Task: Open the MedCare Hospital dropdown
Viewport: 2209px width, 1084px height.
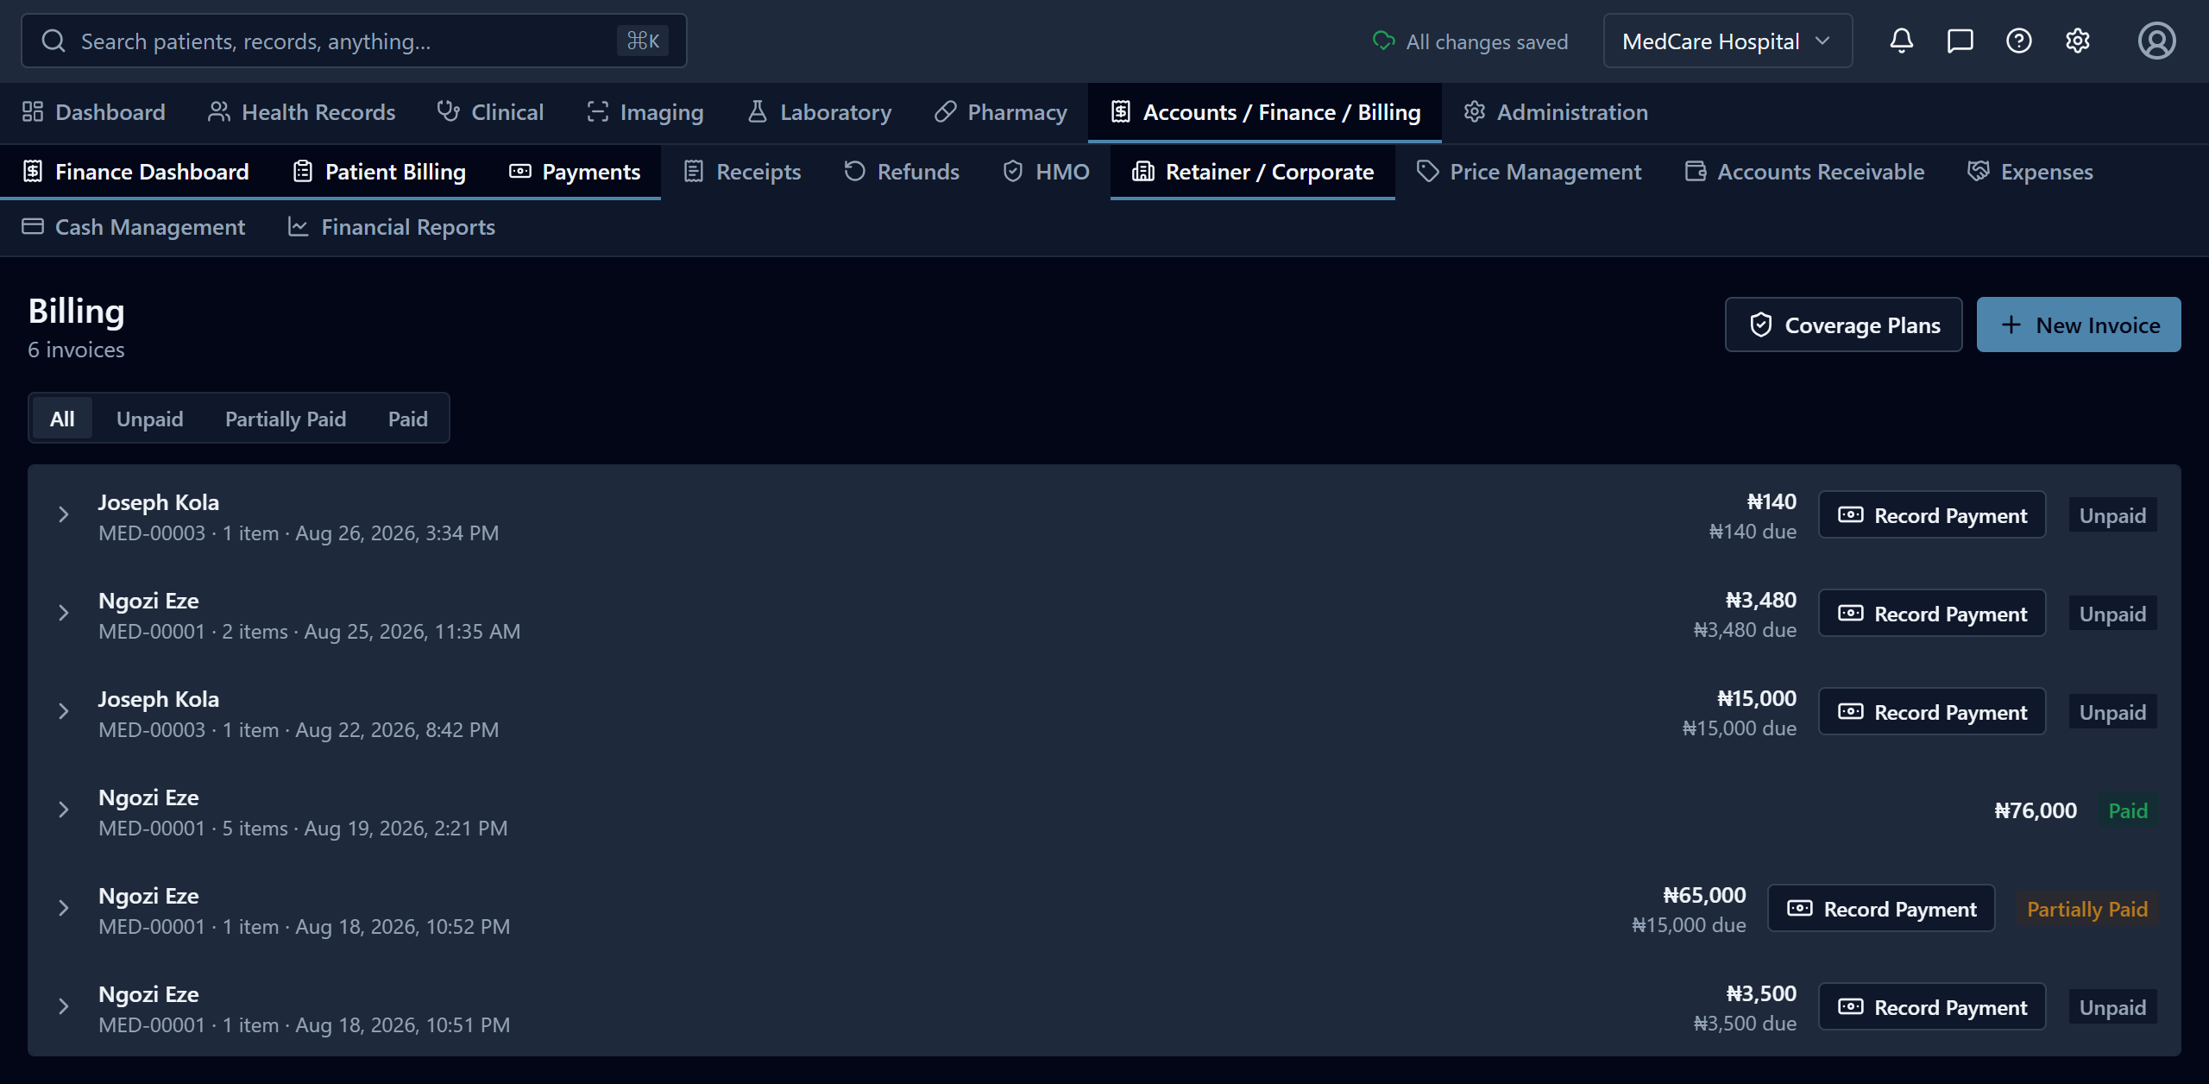Action: [x=1727, y=41]
